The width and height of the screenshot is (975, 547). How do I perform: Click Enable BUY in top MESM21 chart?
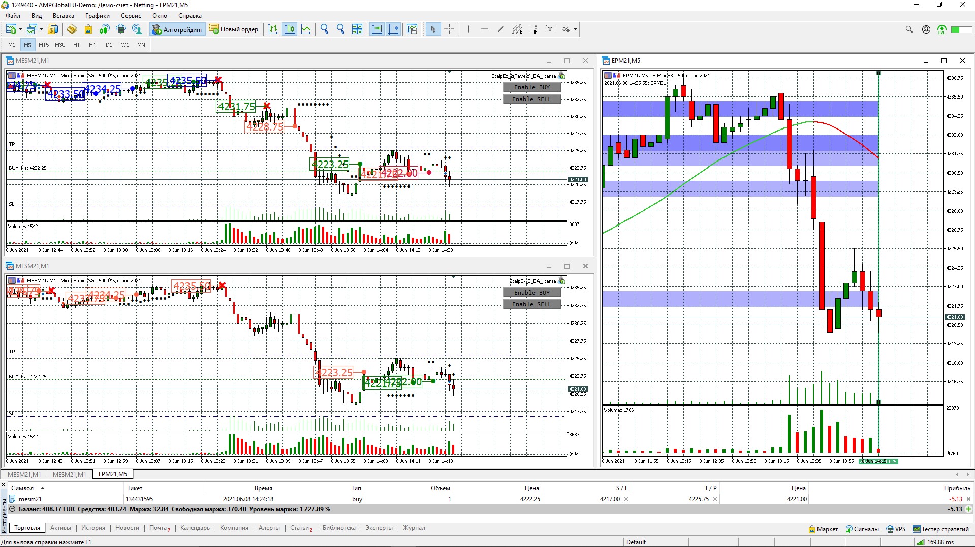(x=532, y=87)
